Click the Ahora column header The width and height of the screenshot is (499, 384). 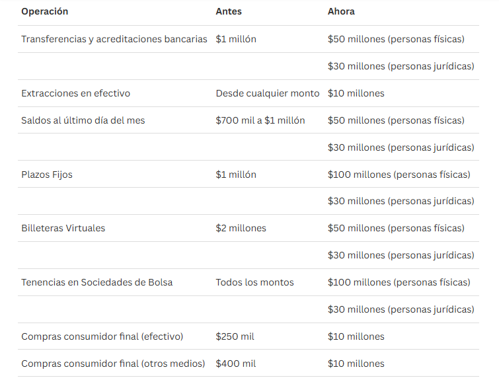coord(341,11)
